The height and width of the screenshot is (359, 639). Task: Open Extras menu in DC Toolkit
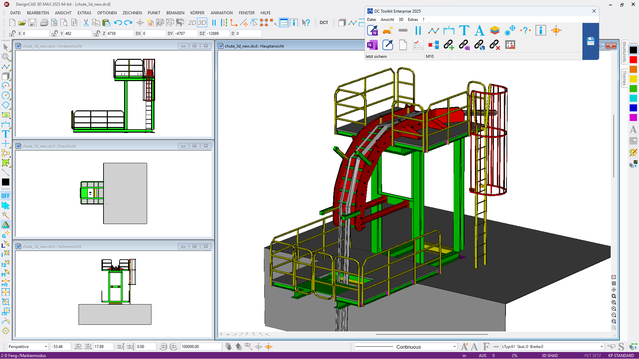tap(413, 20)
